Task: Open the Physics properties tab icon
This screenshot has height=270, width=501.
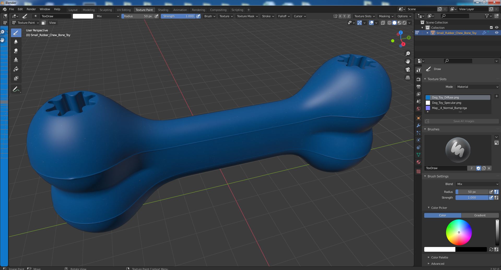Action: (419, 140)
